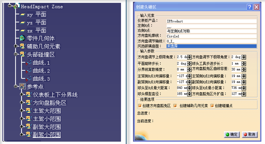Expand the 仪表板上下分界线 node
The width and height of the screenshot is (265, 144).
coord(22,94)
